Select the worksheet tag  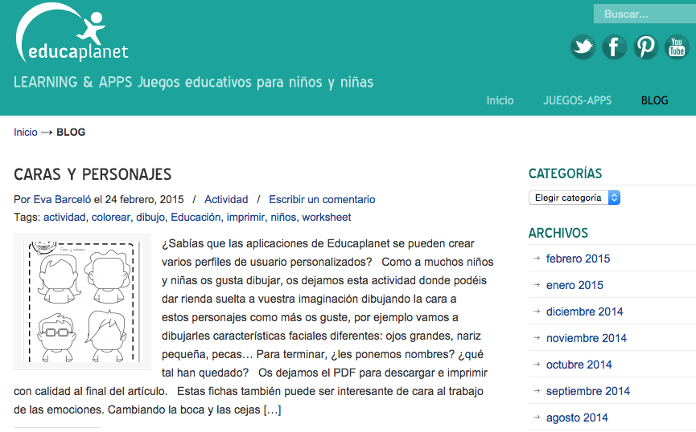327,217
